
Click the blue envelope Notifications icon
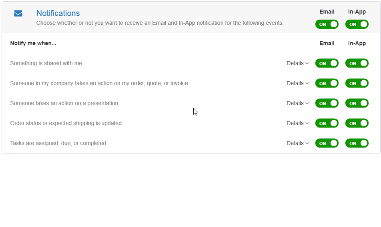coord(18,14)
